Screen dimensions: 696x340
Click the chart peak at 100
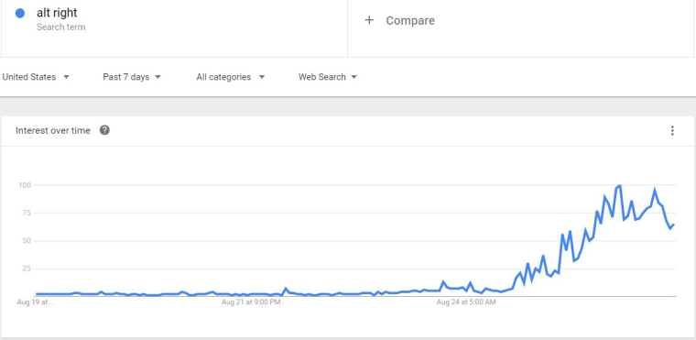[619, 186]
